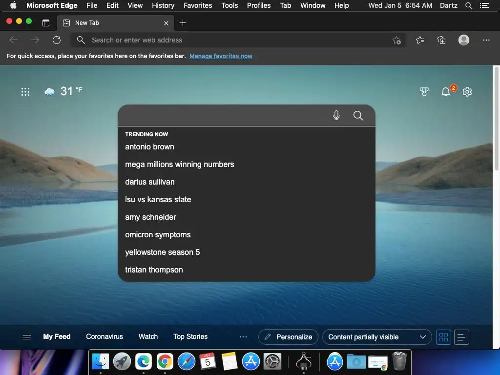This screenshot has height=375, width=500.
Task: Start voice search with microphone icon
Action: tap(336, 115)
